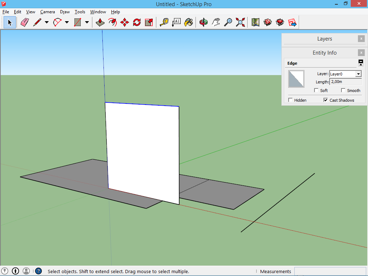Select the Eraser tool
The width and height of the screenshot is (368, 276).
point(24,23)
